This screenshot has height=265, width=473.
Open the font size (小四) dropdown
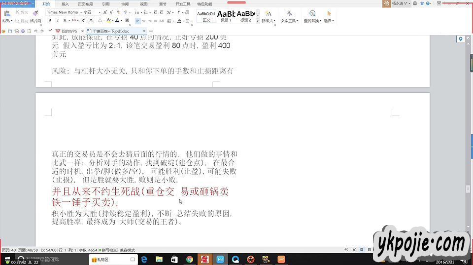(99, 12)
